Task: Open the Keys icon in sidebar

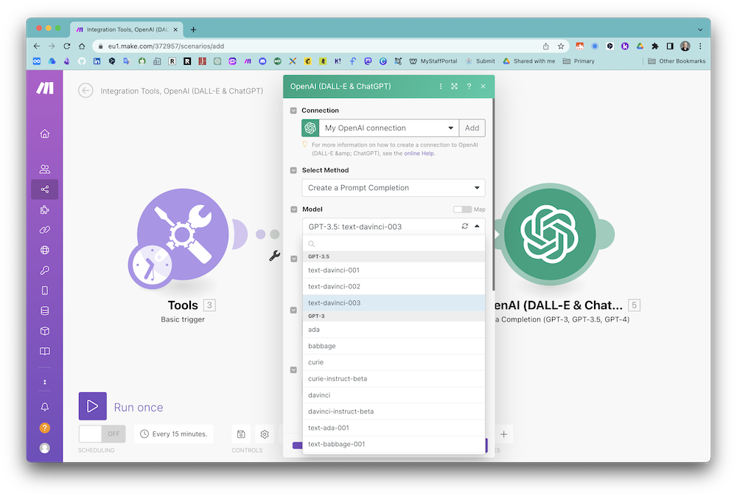Action: click(x=45, y=271)
